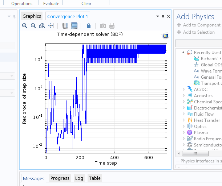Viewport: 222px width, 186px height.
Task: Toggle x-axis log scale icon
Action: pos(65,26)
